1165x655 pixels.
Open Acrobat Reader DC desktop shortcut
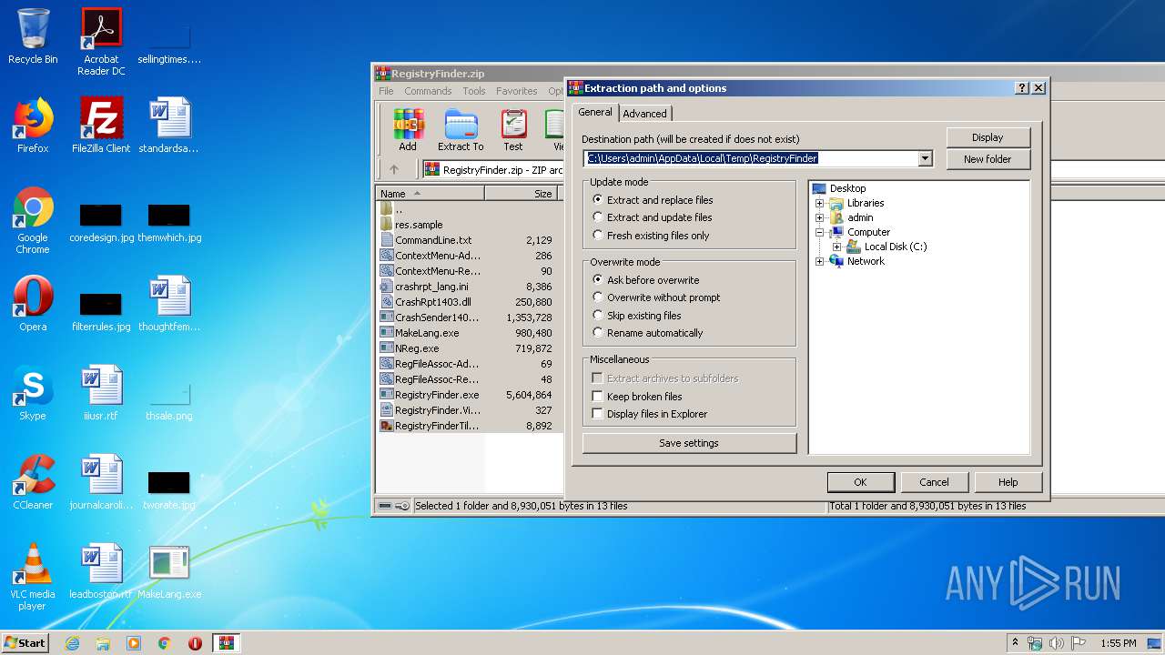pyautogui.click(x=101, y=41)
